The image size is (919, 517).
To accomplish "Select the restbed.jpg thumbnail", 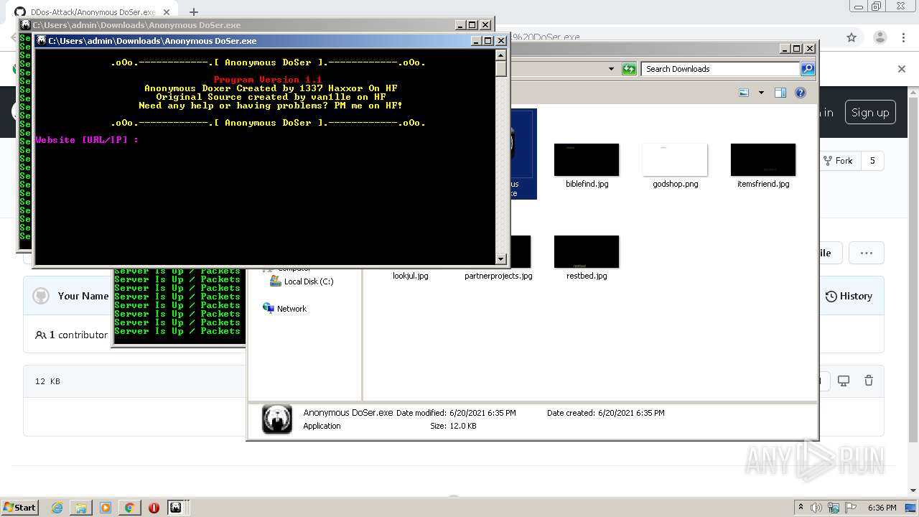I will coord(587,251).
